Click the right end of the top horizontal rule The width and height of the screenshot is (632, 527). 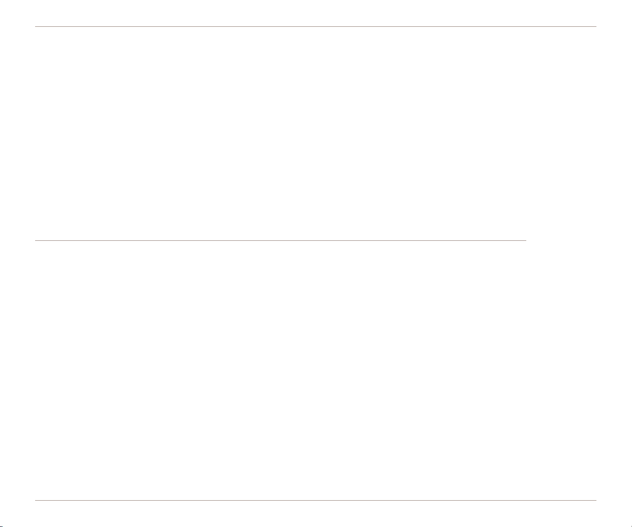click(x=595, y=26)
